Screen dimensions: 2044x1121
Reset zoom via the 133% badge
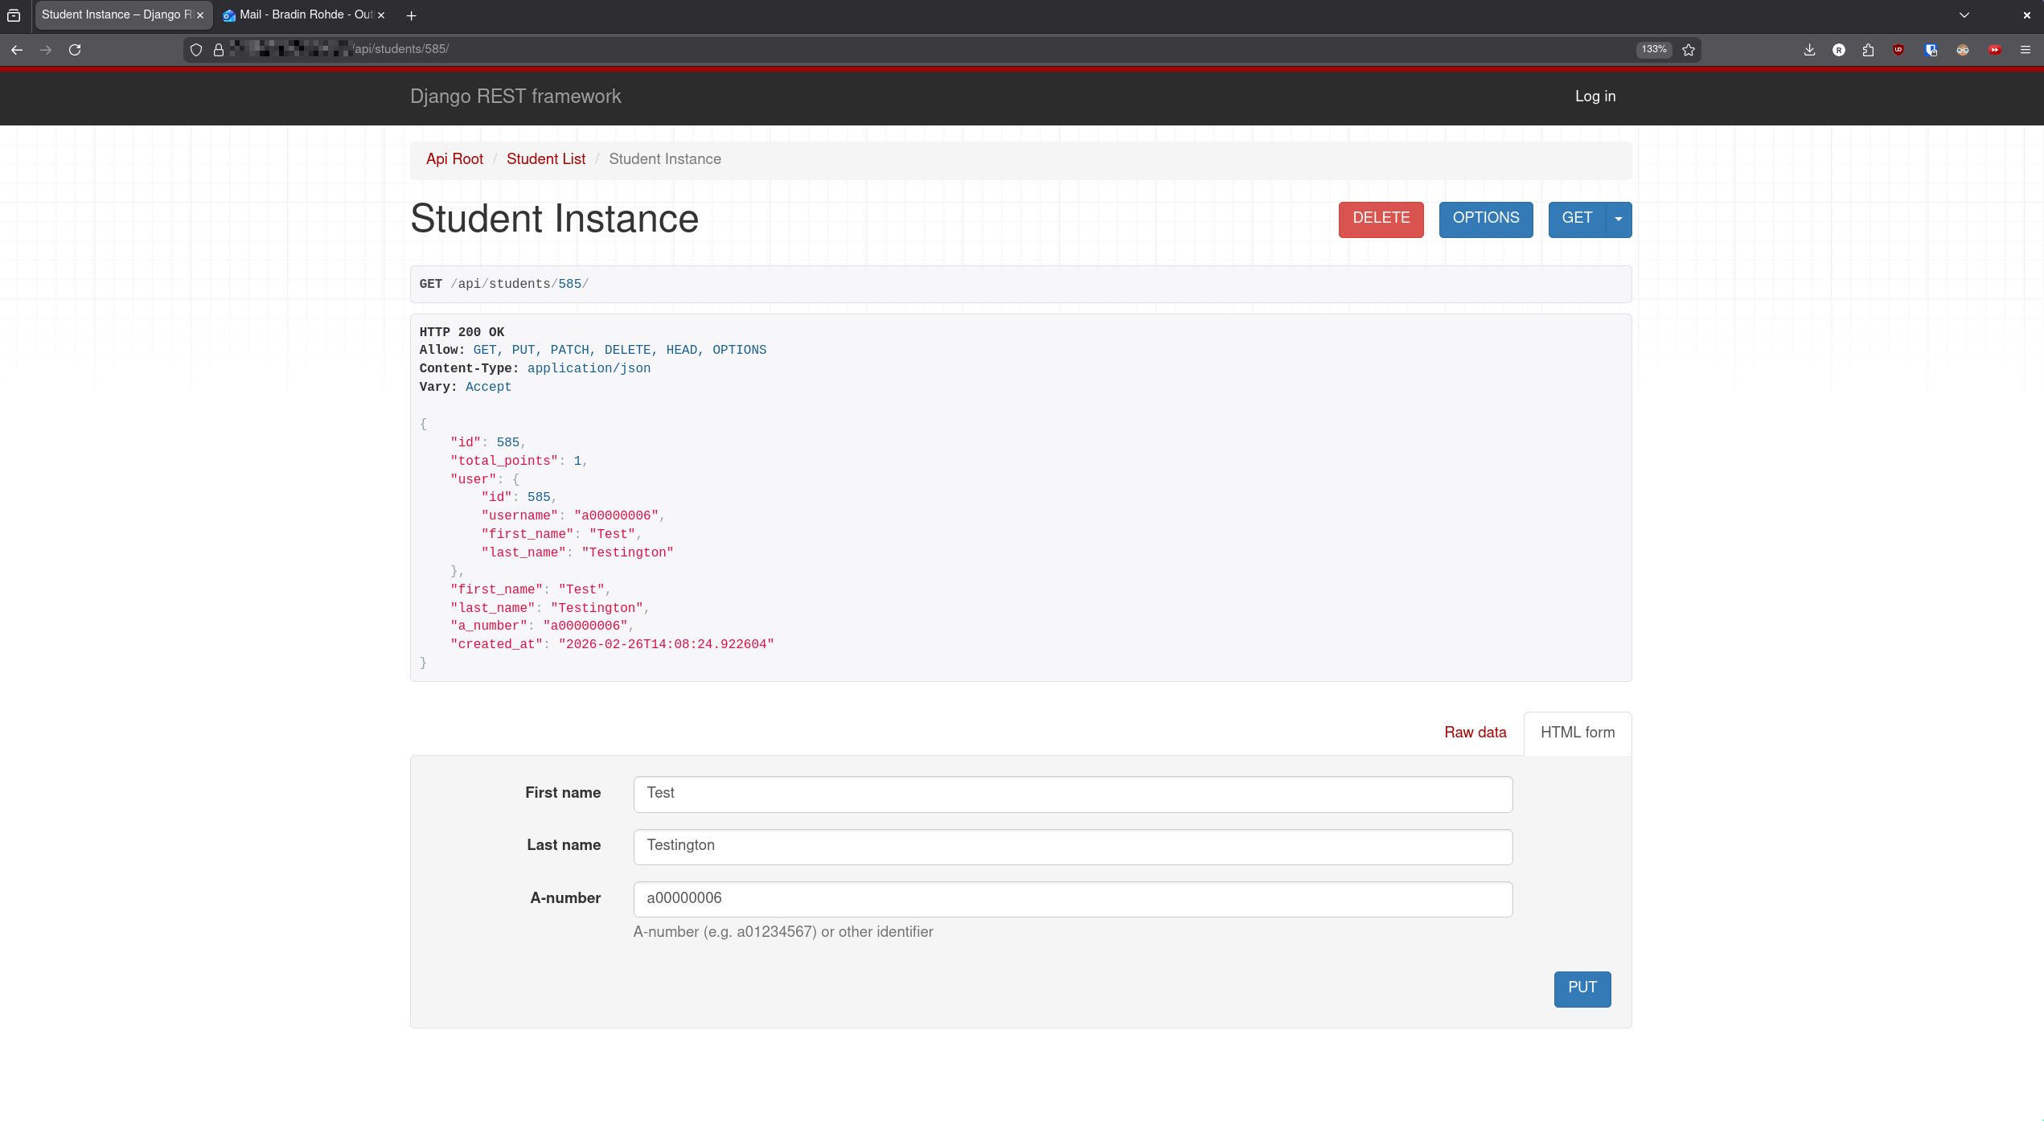1654,50
